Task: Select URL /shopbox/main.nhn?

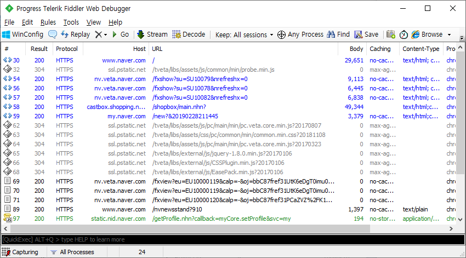Action: pyautogui.click(x=179, y=107)
